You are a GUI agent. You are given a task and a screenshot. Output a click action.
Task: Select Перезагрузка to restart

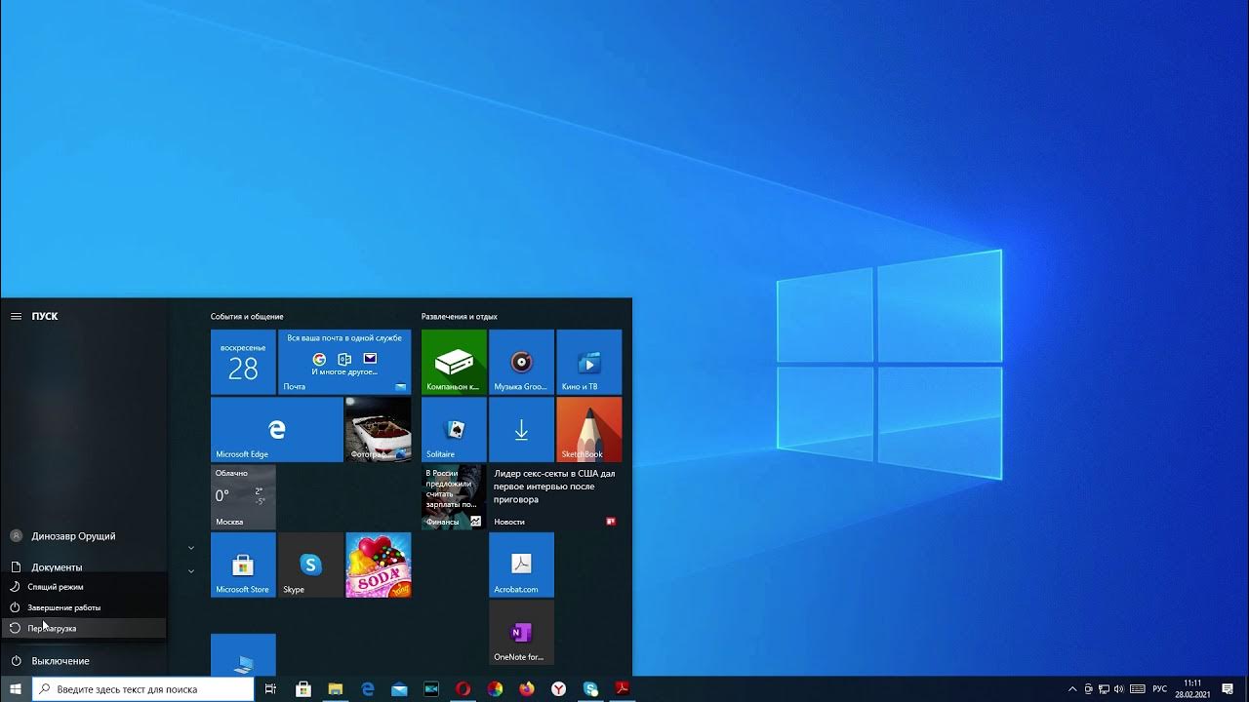click(84, 628)
